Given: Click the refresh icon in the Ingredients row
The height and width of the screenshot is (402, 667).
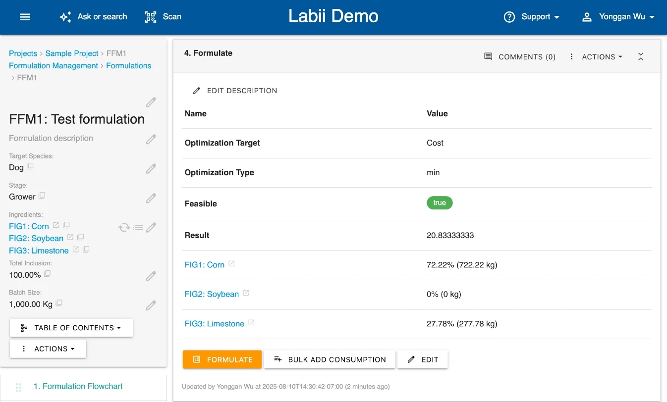Looking at the screenshot, I should (124, 227).
